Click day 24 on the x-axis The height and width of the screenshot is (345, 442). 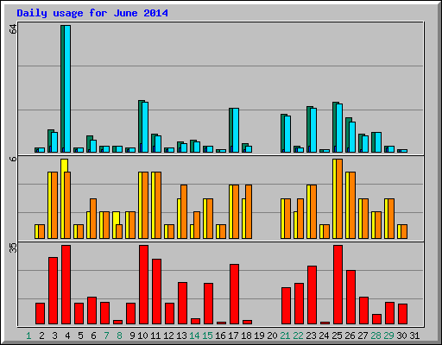(x=324, y=336)
